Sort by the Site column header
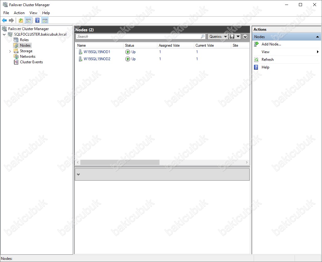 click(x=240, y=45)
